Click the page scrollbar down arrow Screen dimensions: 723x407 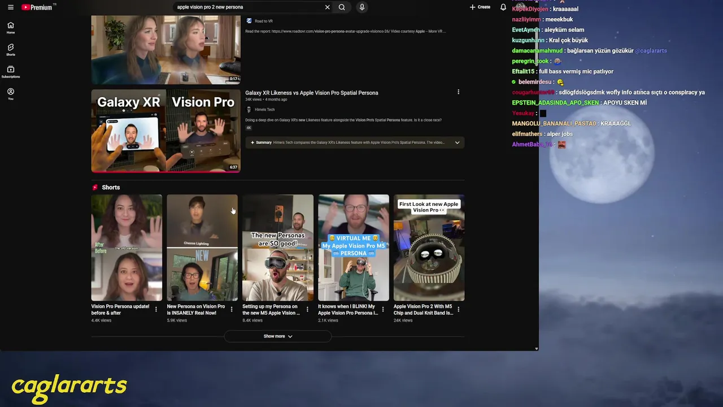tap(536, 349)
